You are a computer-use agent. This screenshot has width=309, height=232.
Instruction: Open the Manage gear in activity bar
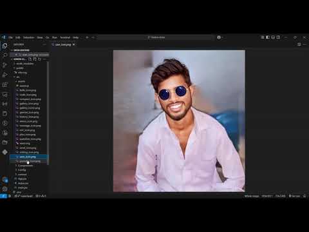click(x=5, y=189)
